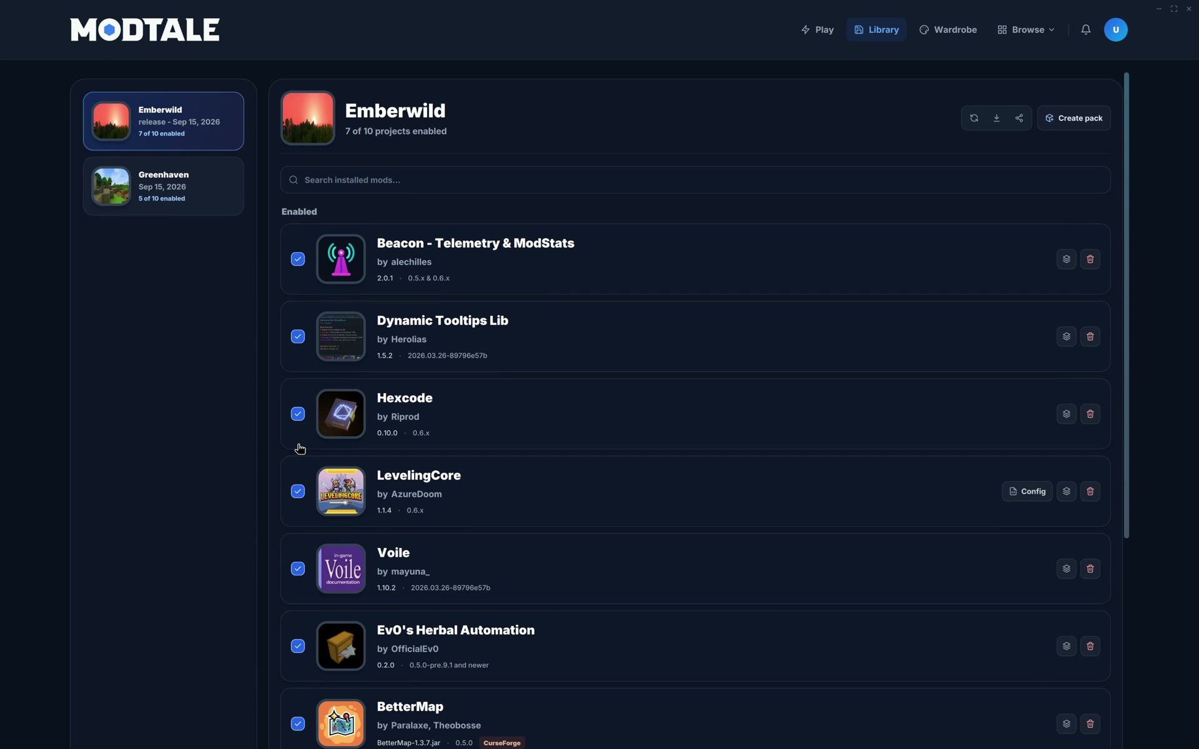
Task: Click author name mayuna_
Action: click(x=410, y=572)
